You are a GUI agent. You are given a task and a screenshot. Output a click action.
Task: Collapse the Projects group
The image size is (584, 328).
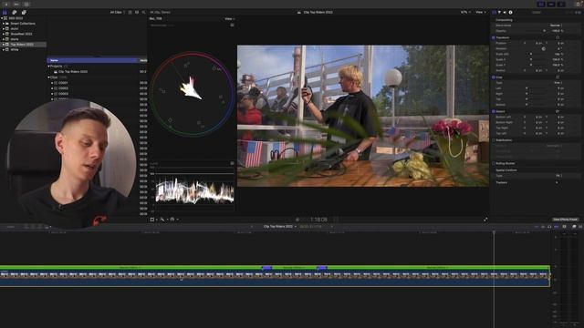point(48,66)
